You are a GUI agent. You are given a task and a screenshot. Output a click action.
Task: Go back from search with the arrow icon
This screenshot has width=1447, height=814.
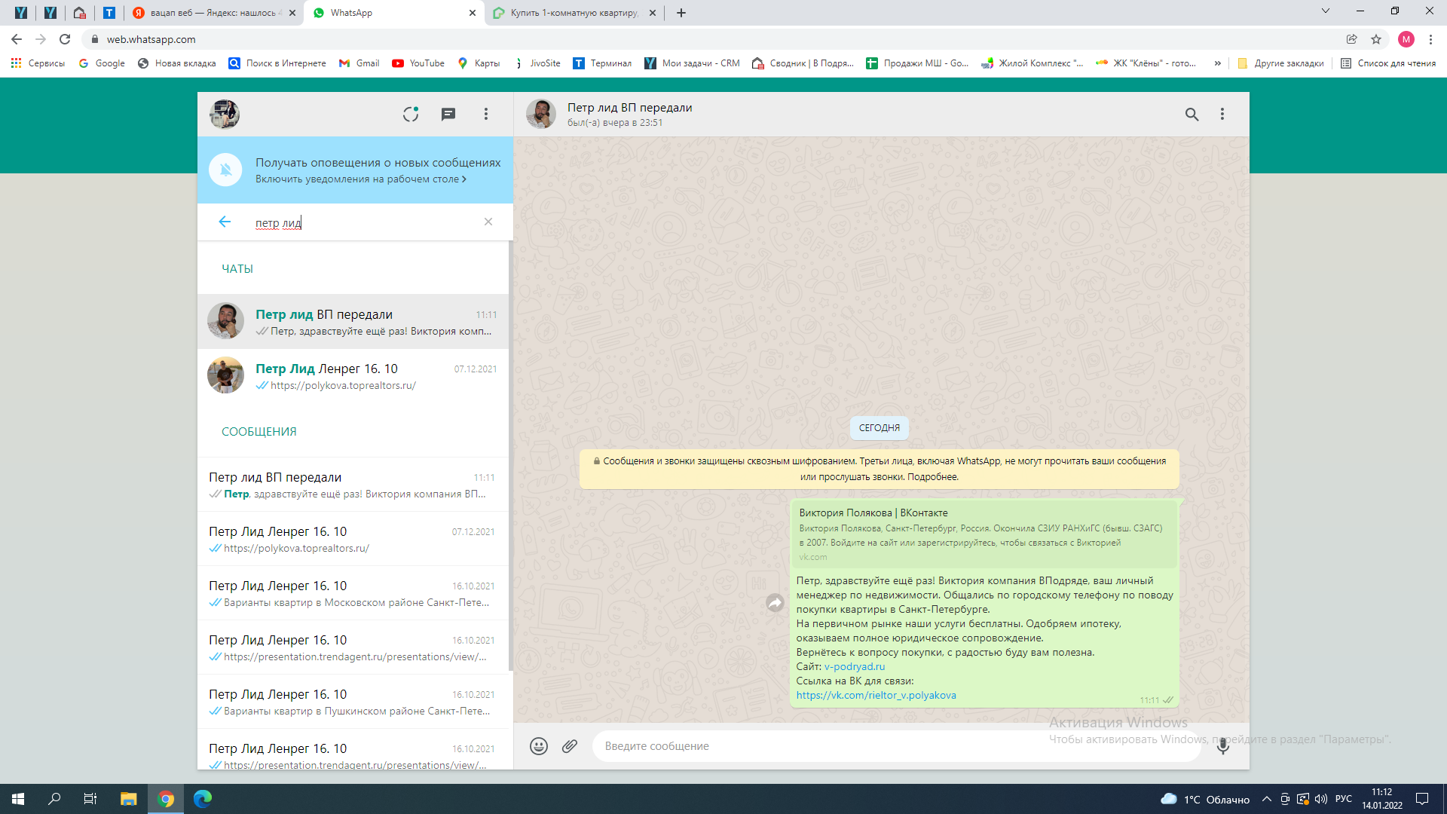point(225,222)
